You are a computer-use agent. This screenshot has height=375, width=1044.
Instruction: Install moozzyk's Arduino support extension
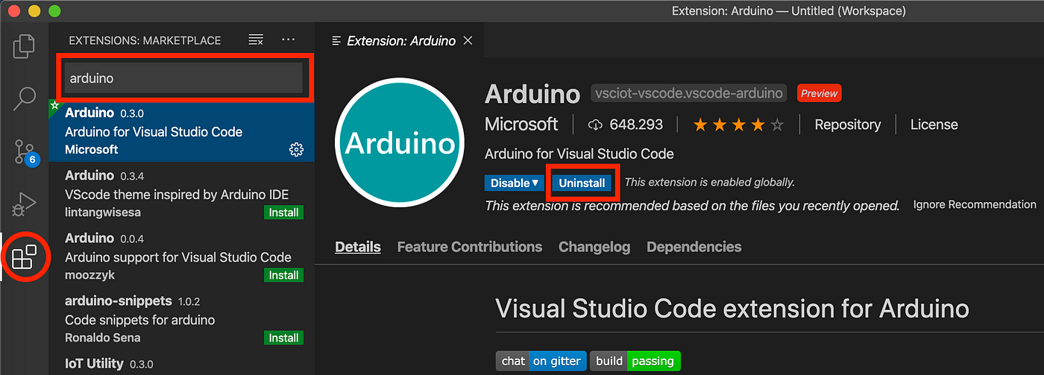[x=283, y=275]
